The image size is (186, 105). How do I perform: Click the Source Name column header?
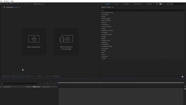7,87
